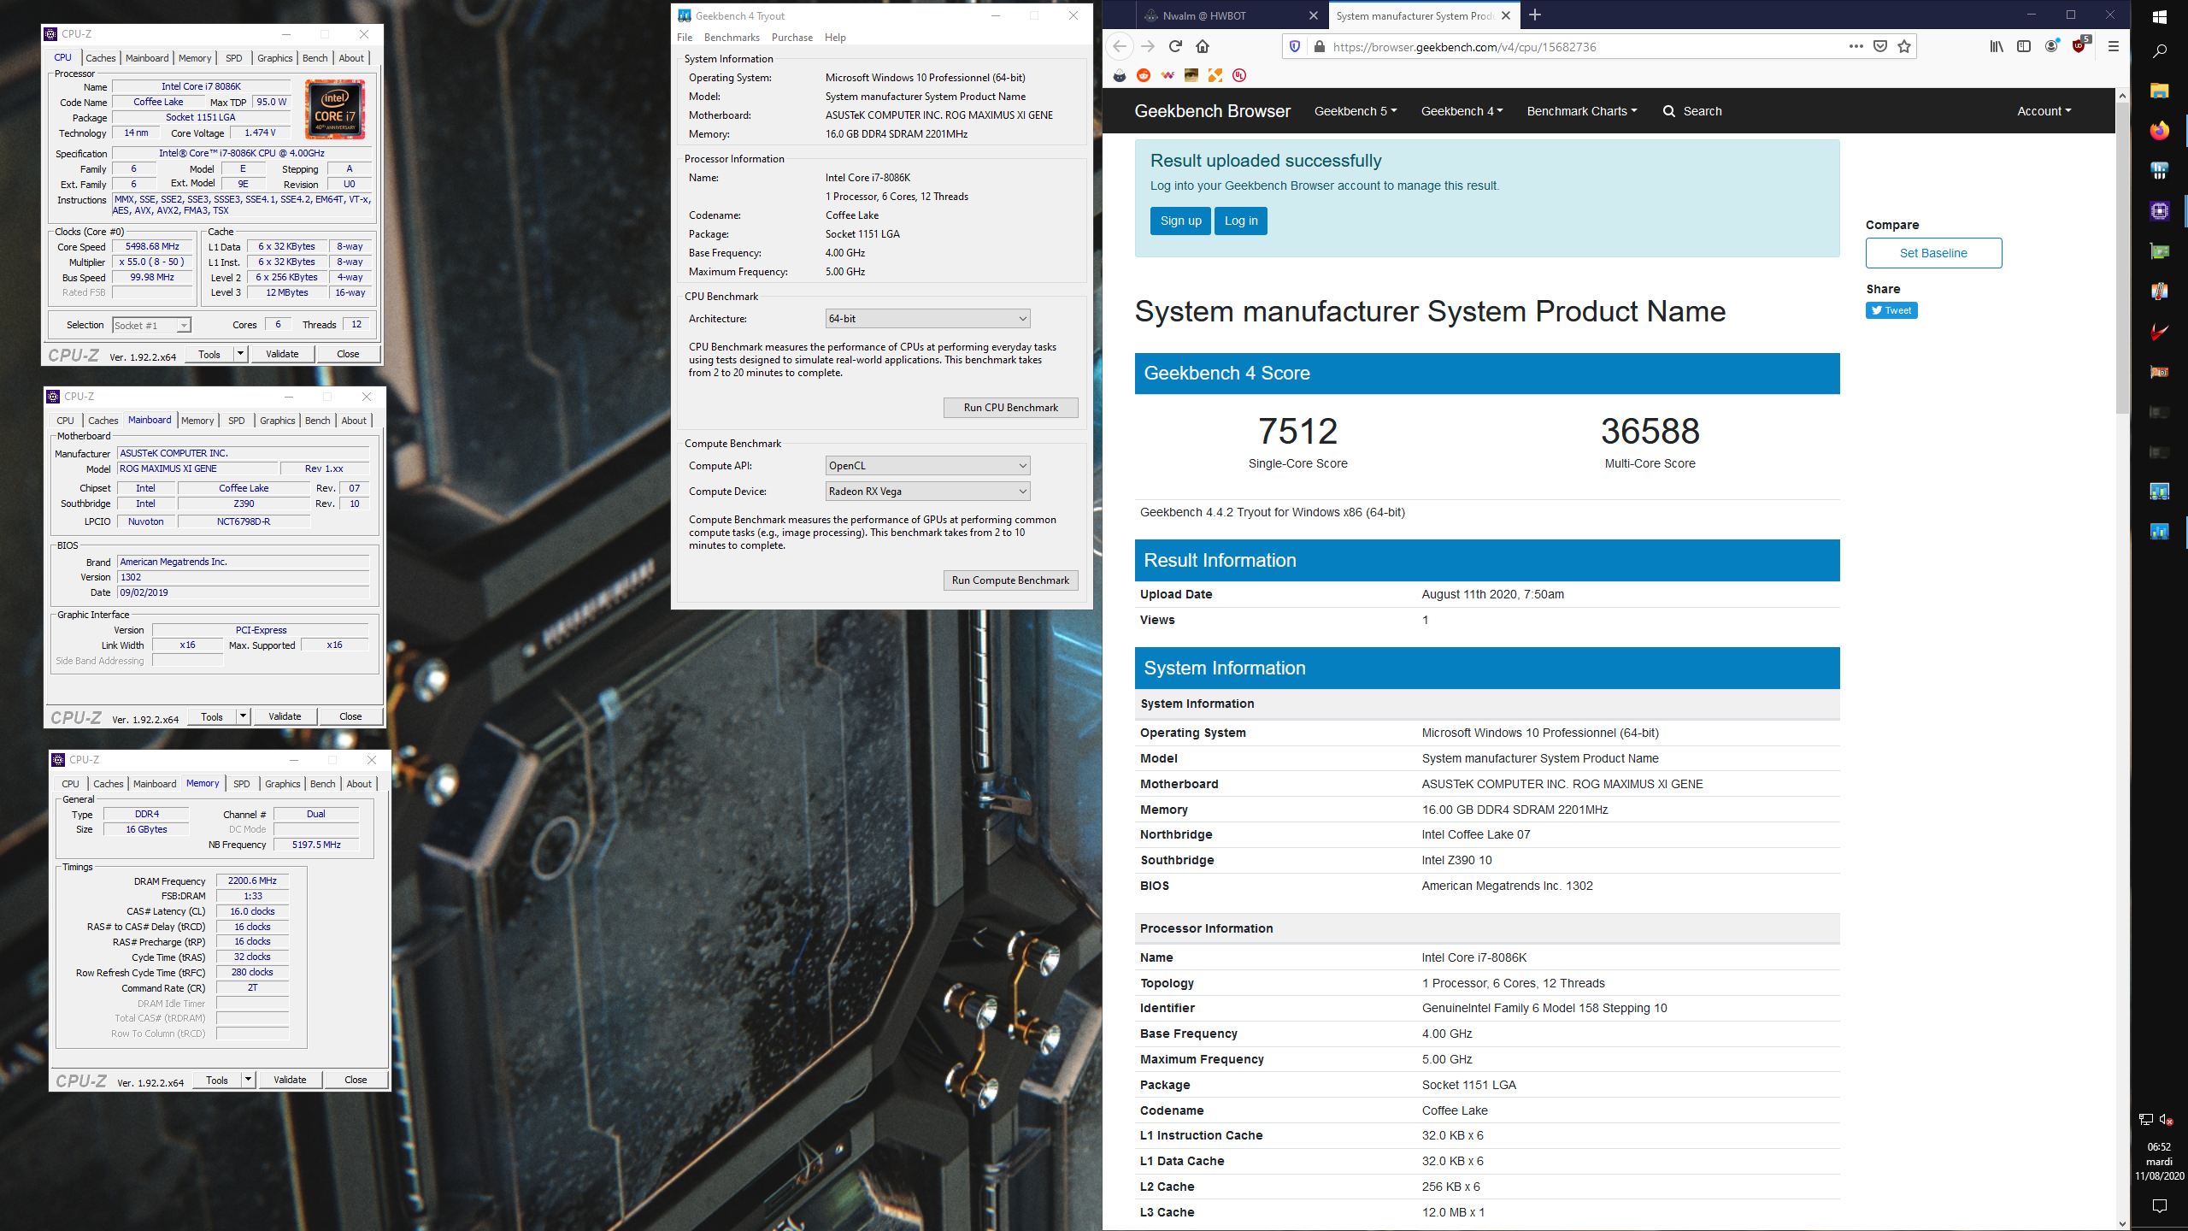The height and width of the screenshot is (1231, 2188).
Task: Click the Firefox taskbar icon
Action: [x=2160, y=130]
